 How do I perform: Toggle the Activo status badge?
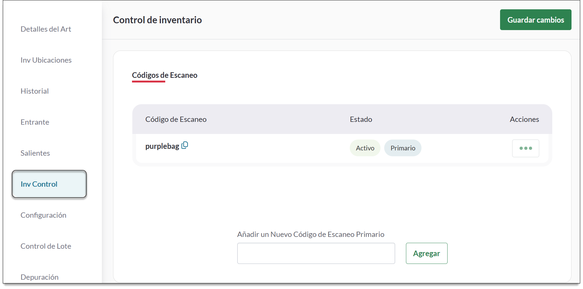click(x=365, y=148)
